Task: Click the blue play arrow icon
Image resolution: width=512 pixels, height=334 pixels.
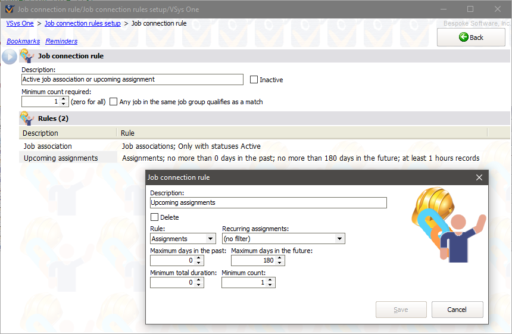Action: tap(9, 57)
